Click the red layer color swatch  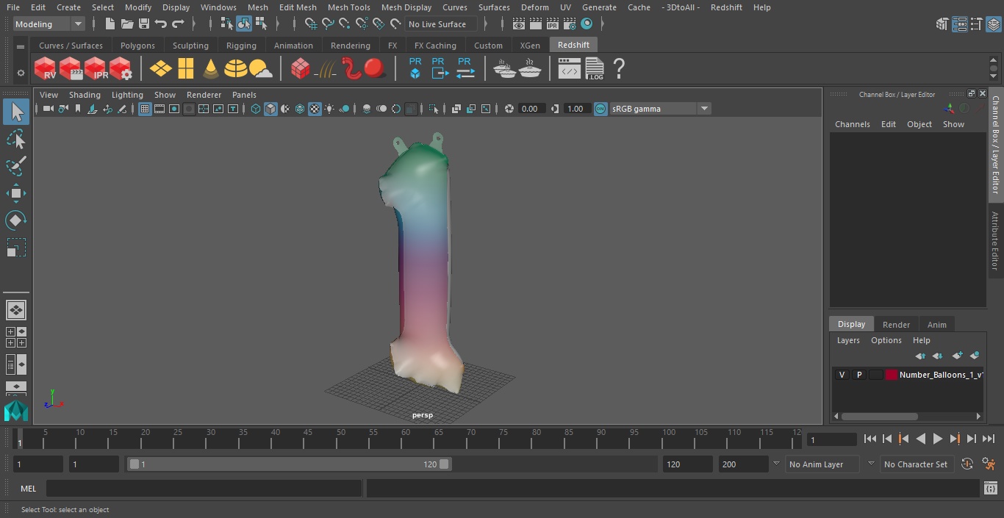(x=892, y=375)
